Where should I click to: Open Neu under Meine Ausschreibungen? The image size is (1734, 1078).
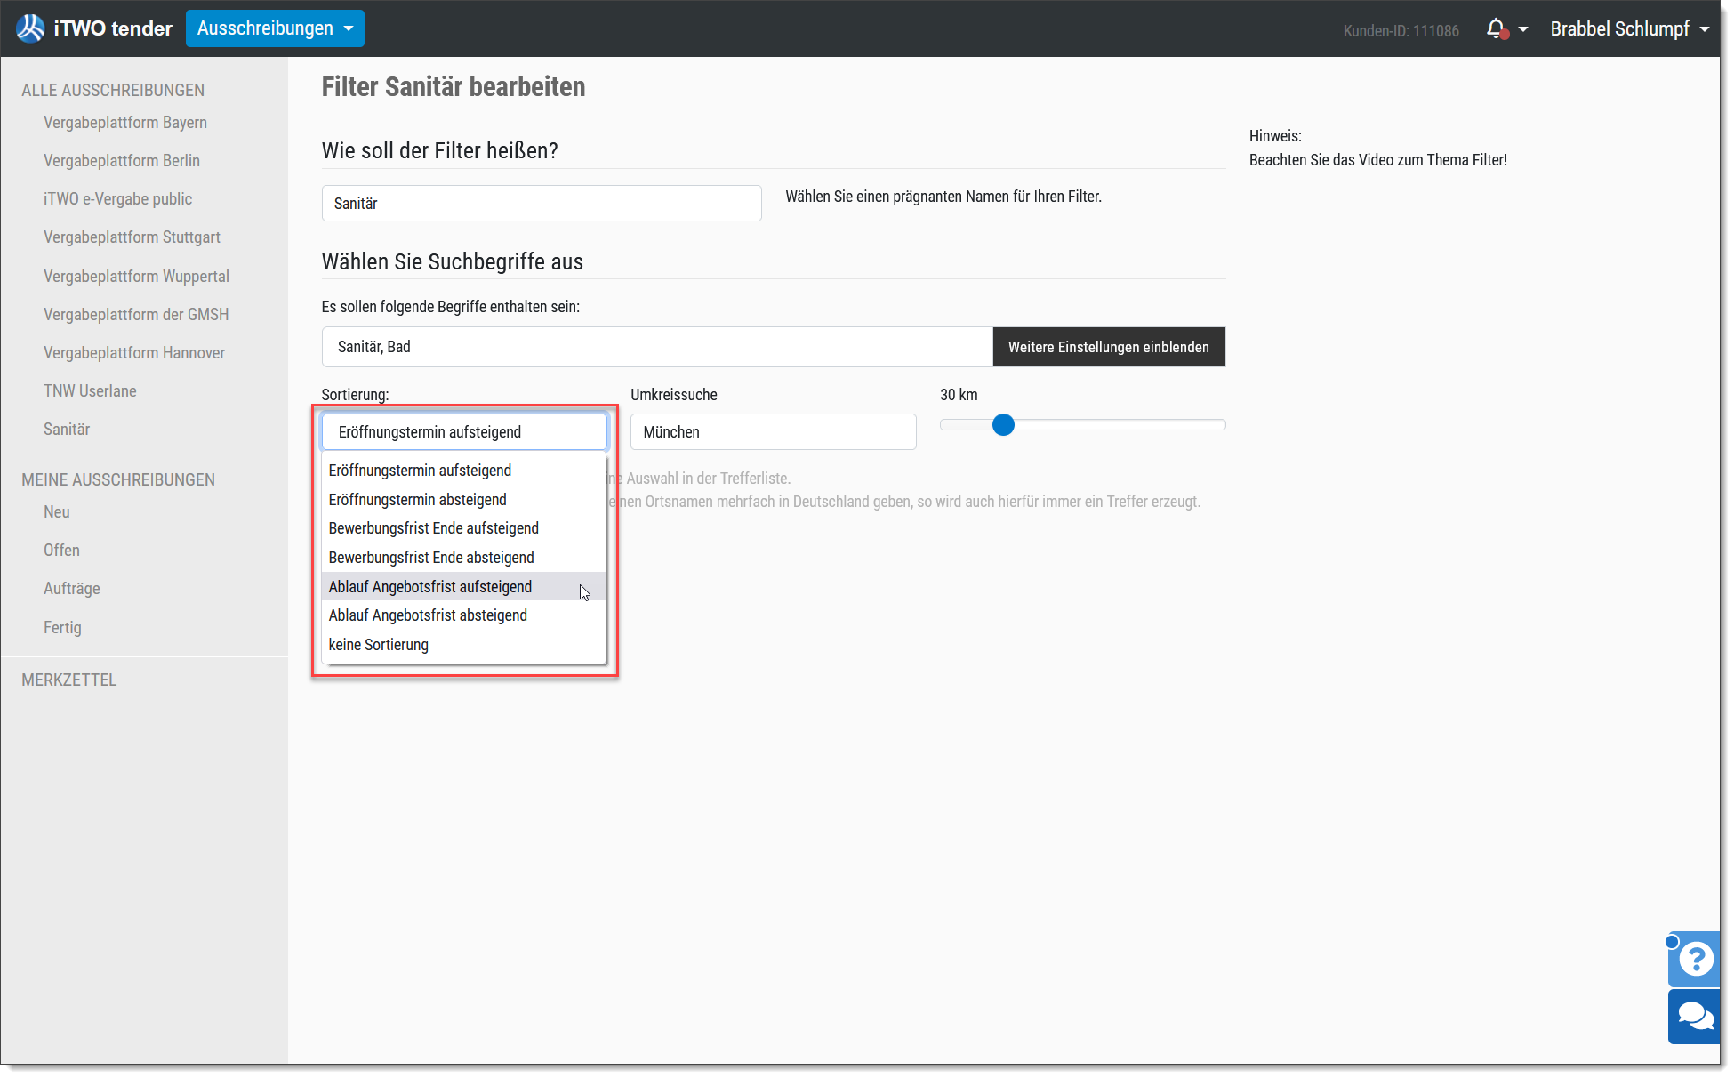57,512
